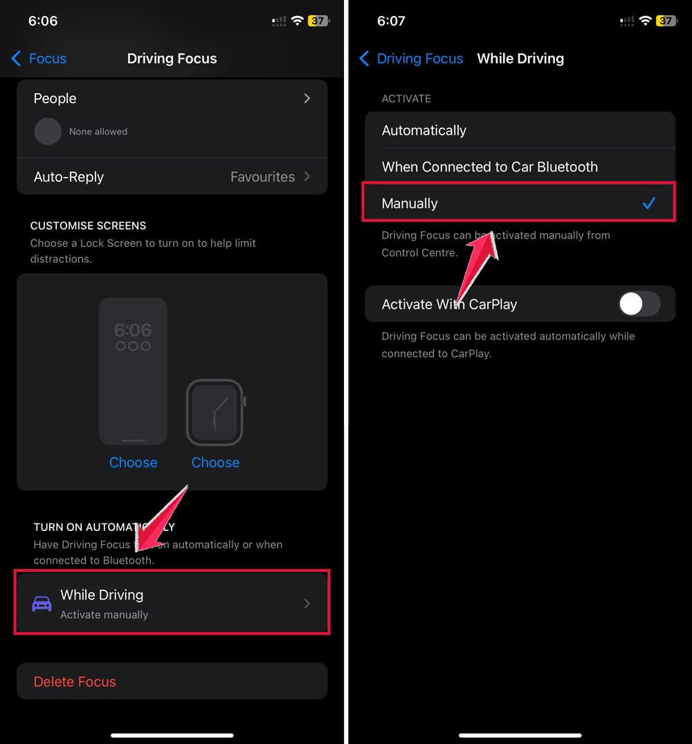Select When Connected to Car Bluetooth option

[520, 167]
